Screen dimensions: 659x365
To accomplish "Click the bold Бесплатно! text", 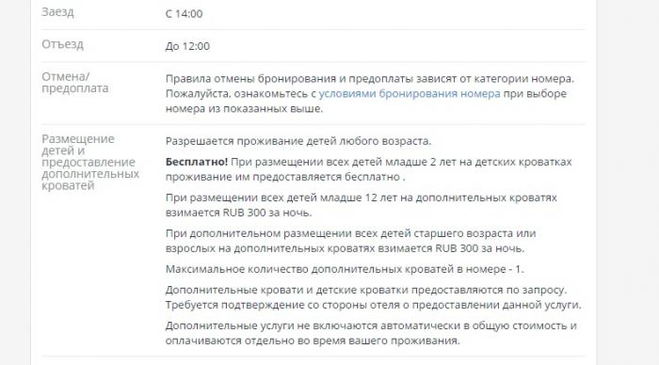I will point(196,162).
